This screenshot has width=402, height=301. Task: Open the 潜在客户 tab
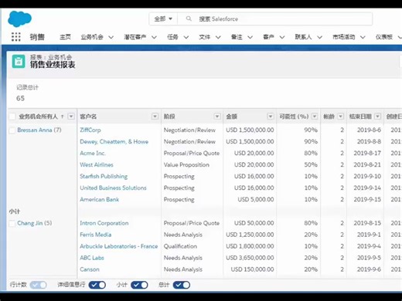click(135, 37)
